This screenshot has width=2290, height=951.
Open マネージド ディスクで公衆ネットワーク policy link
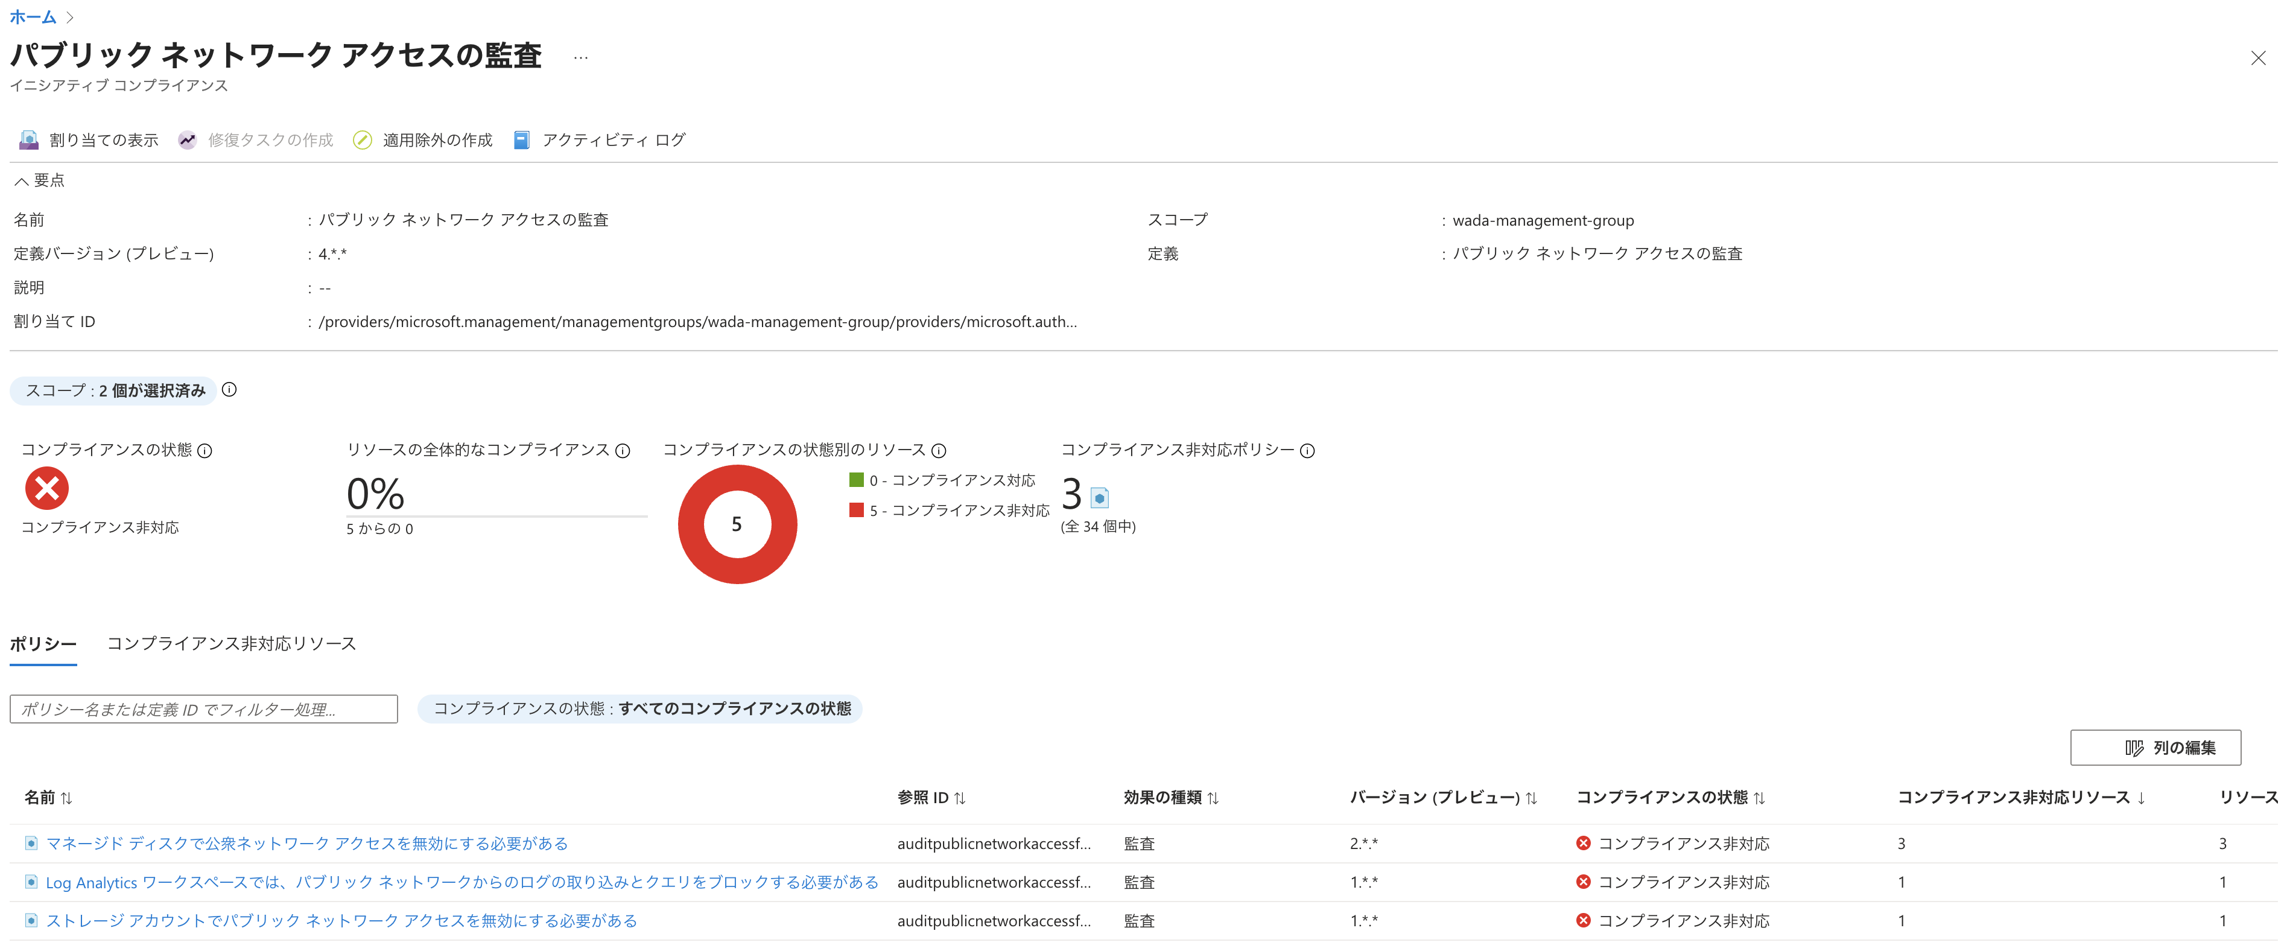click(306, 842)
